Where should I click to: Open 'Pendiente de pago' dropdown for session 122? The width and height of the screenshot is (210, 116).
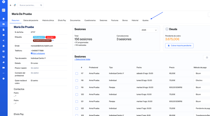(x=202, y=108)
